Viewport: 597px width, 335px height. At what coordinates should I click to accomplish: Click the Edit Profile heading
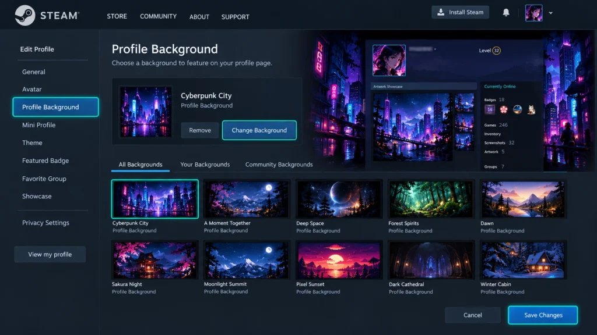click(x=37, y=49)
